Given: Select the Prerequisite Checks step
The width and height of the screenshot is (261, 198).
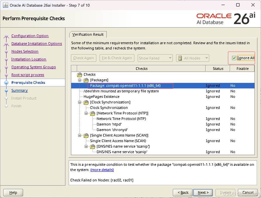Looking at the screenshot, I should (28, 83).
